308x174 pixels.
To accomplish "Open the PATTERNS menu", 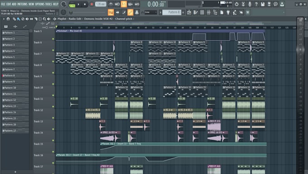I will (x=22, y=4).
